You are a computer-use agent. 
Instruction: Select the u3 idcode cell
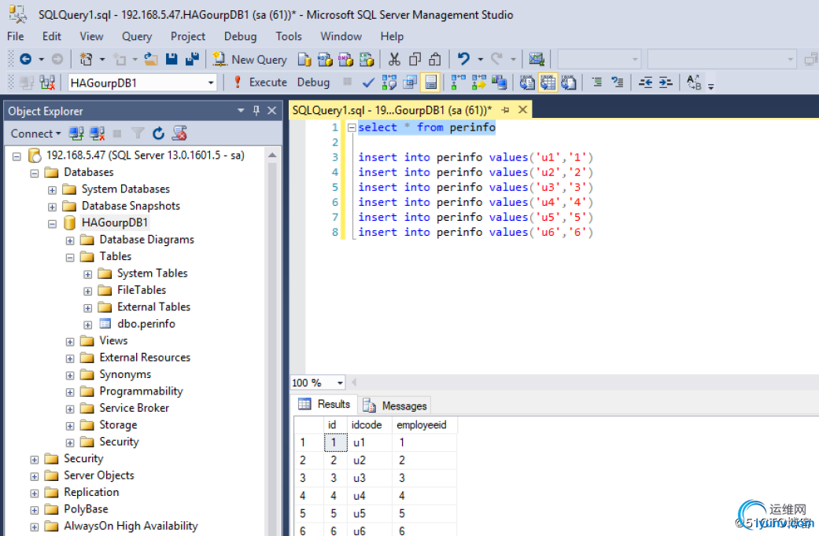(370, 478)
